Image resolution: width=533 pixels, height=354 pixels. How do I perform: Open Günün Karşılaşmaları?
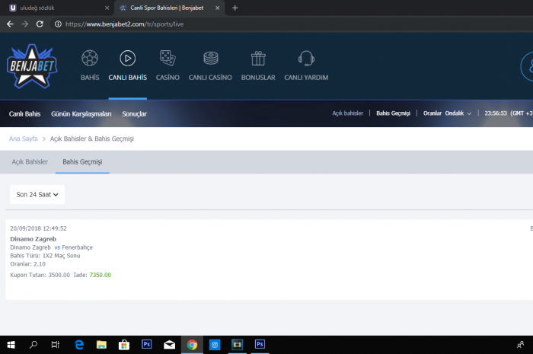tap(81, 113)
